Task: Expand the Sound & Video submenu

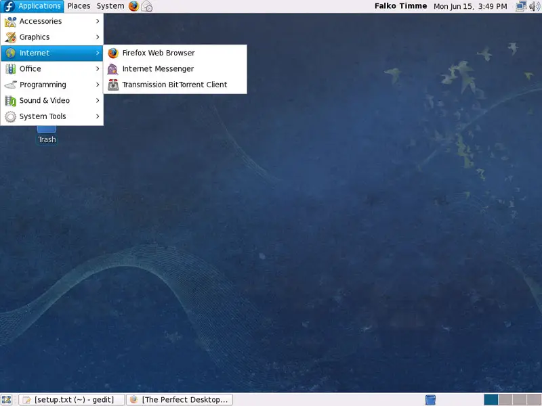Action: (x=52, y=100)
